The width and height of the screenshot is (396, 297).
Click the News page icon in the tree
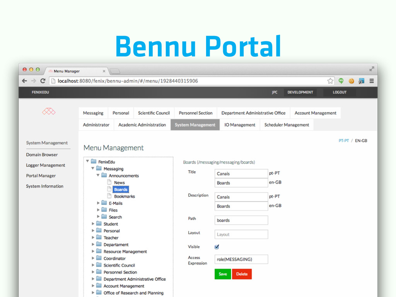pyautogui.click(x=109, y=182)
